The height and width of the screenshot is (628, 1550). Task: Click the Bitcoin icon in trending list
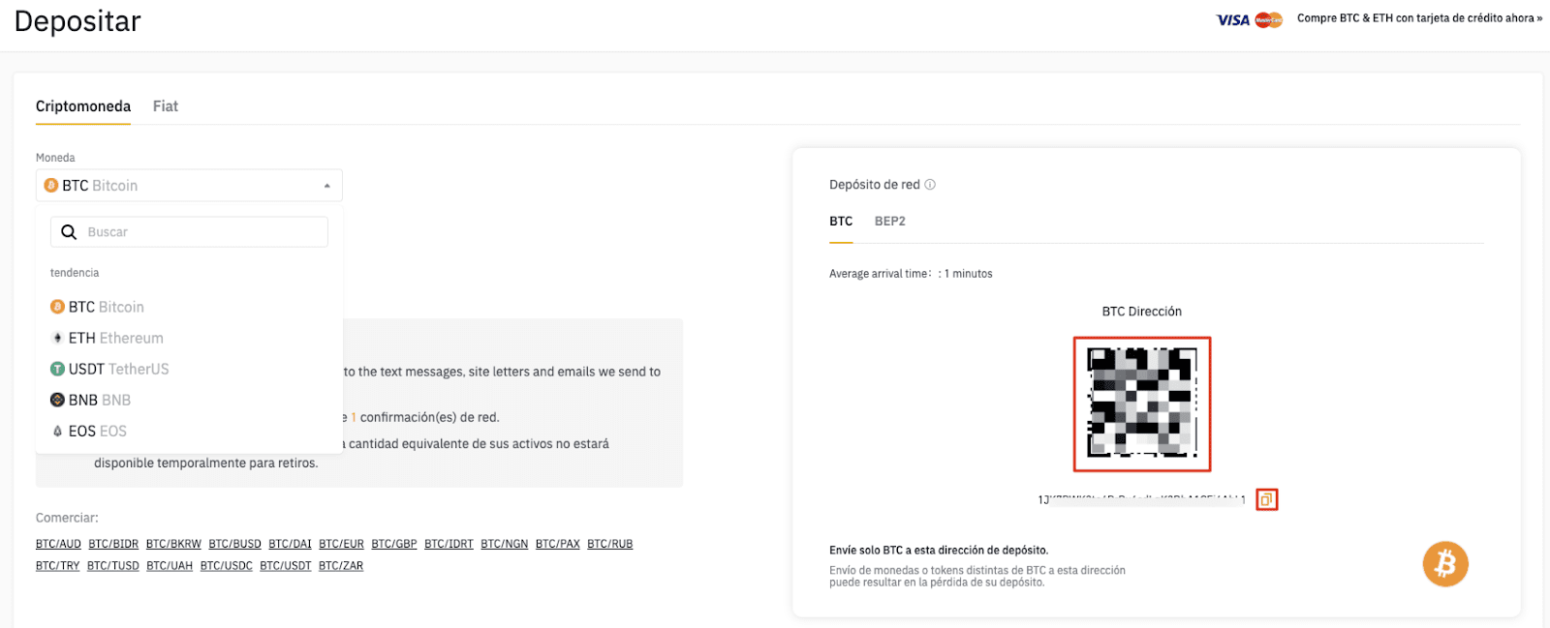pos(57,307)
